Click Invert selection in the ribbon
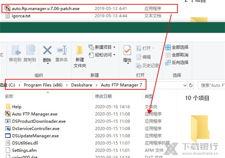Viewport: 225px width, 158px height. pyautogui.click(x=177, y=62)
